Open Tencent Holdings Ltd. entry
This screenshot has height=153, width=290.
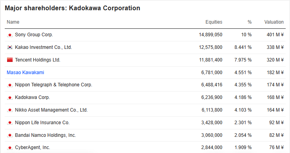[x=37, y=60]
